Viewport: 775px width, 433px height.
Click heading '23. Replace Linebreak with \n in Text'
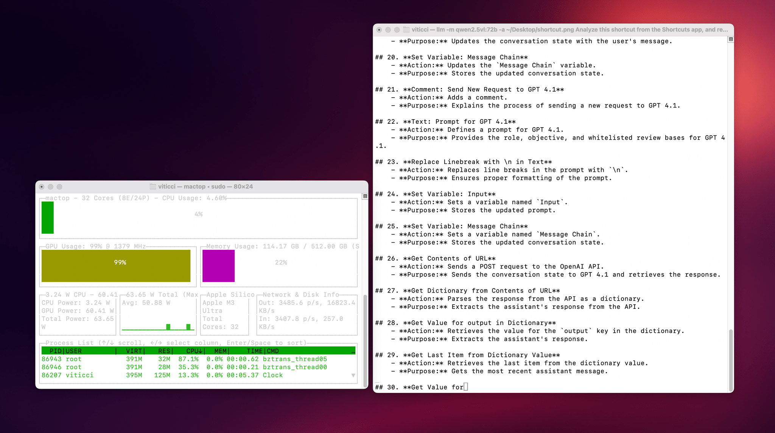point(464,162)
